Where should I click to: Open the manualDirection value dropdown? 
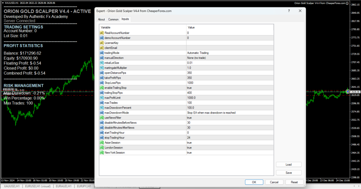(x=230, y=58)
